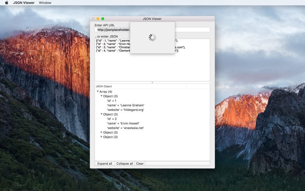Image resolution: width=305 pixels, height=191 pixels.
Task: Collapse the Array (4) root node
Action: pos(98,91)
